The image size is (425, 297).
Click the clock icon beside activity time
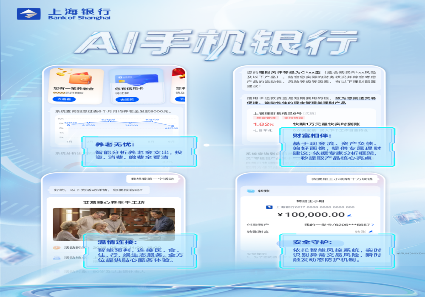(x=56, y=248)
